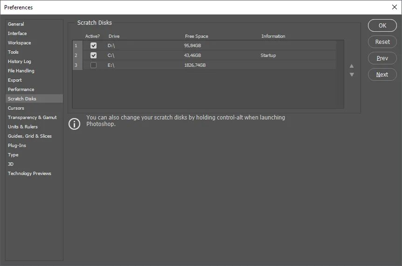Select Scratch Disks in the sidebar
The image size is (402, 266).
[x=34, y=98]
